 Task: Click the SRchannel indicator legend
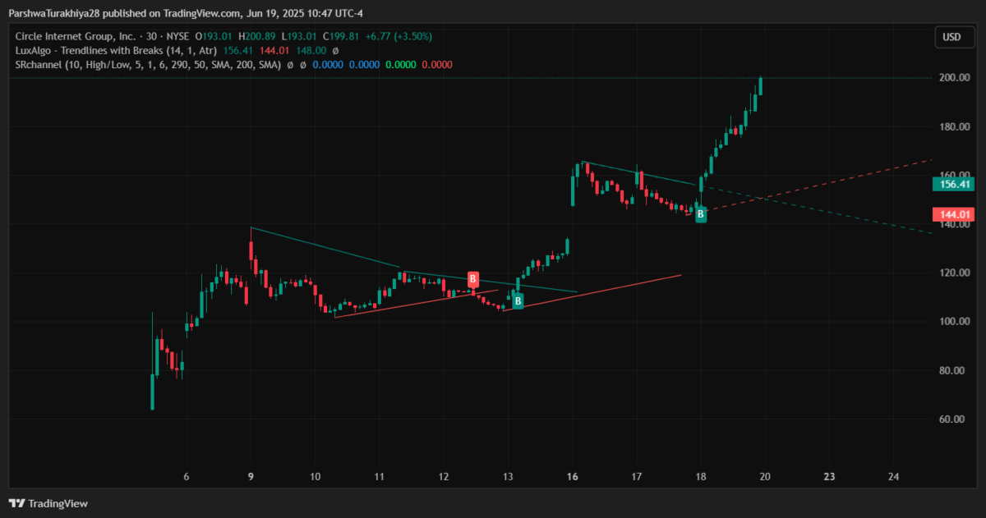tap(149, 64)
